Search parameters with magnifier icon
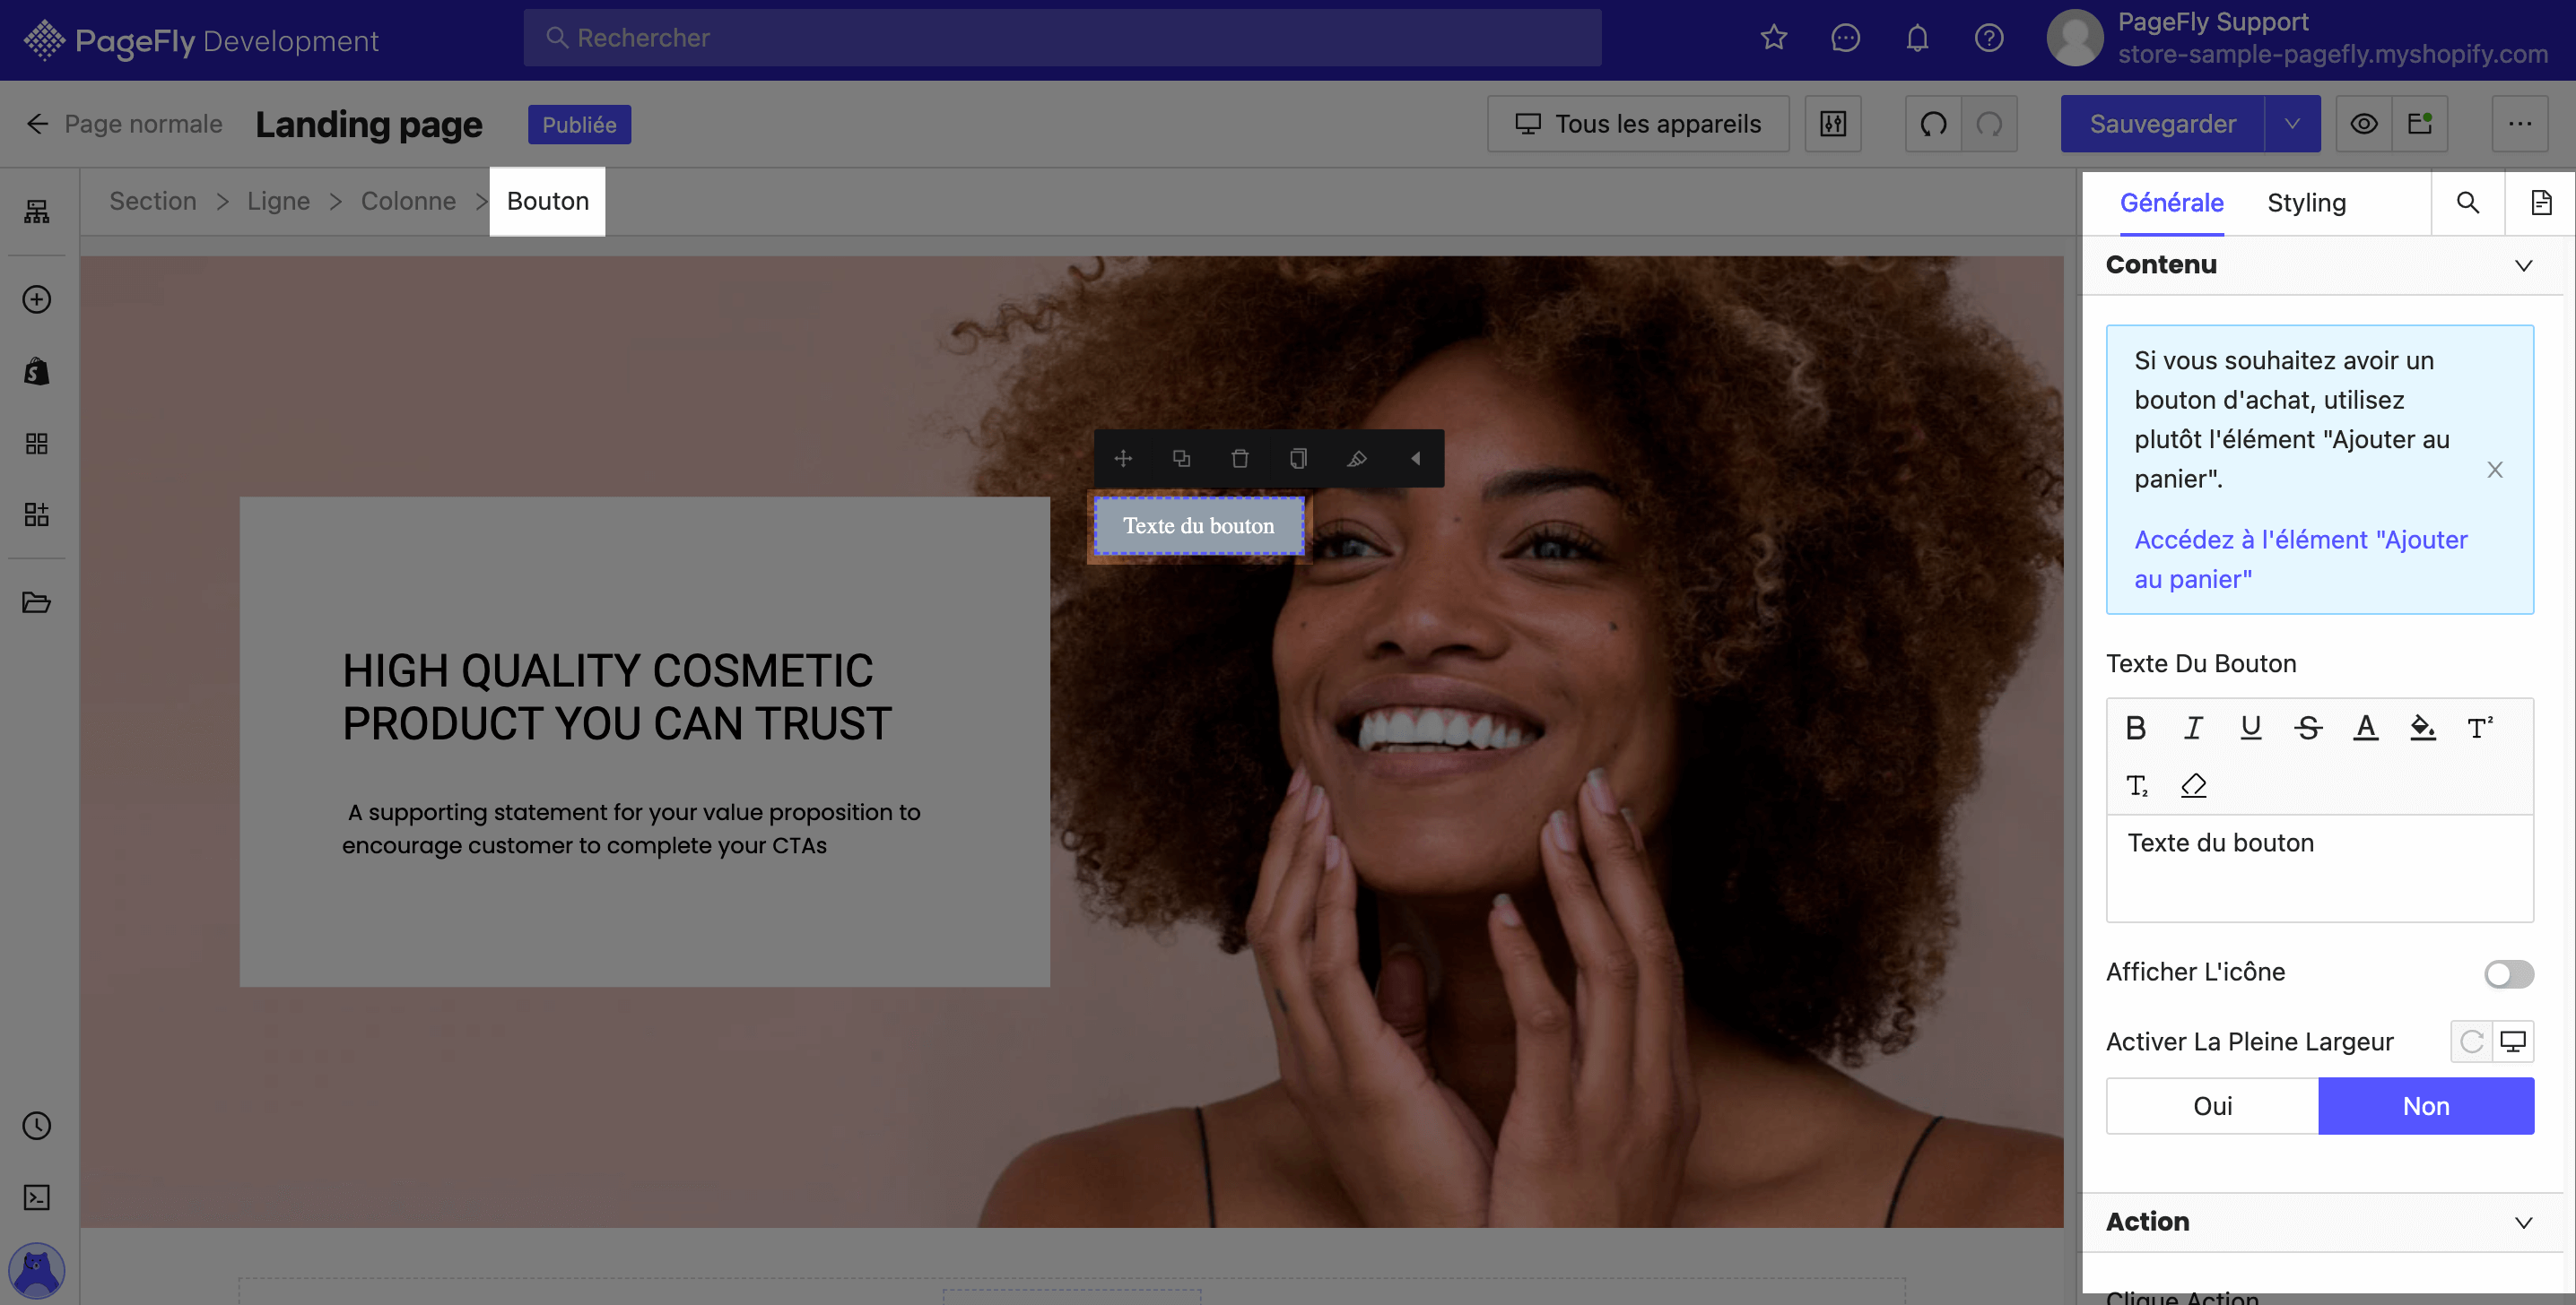Screen dimensions: 2576x1305 2468,203
